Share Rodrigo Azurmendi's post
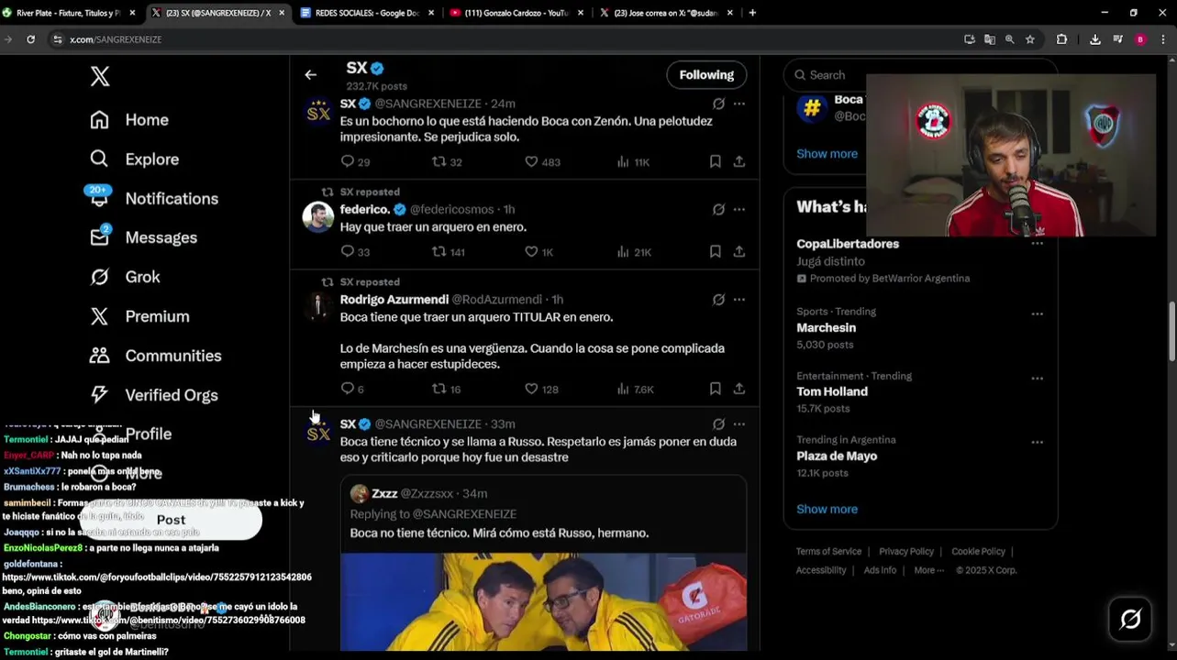The width and height of the screenshot is (1177, 660). tap(739, 389)
